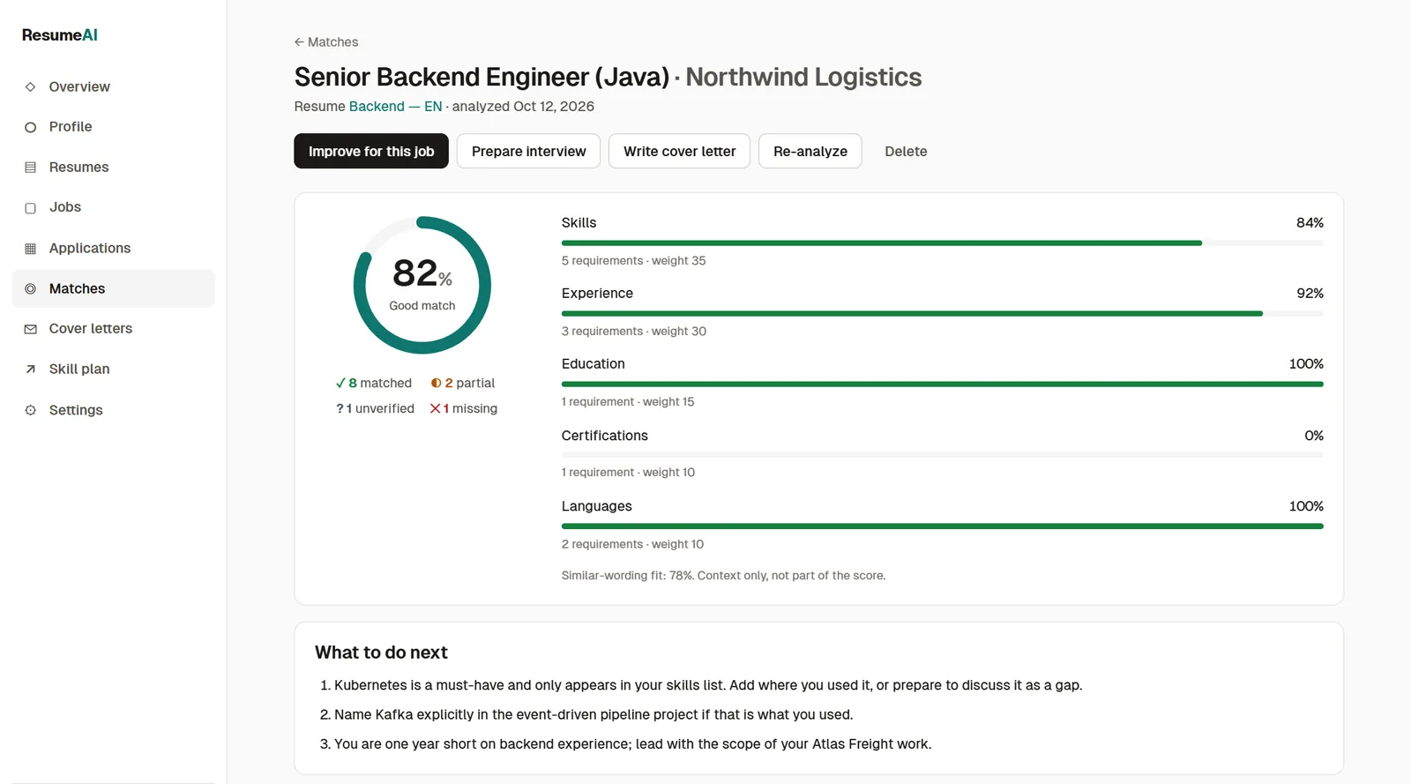Open the Applications section
Image resolution: width=1411 pixels, height=784 pixels.
tap(113, 248)
